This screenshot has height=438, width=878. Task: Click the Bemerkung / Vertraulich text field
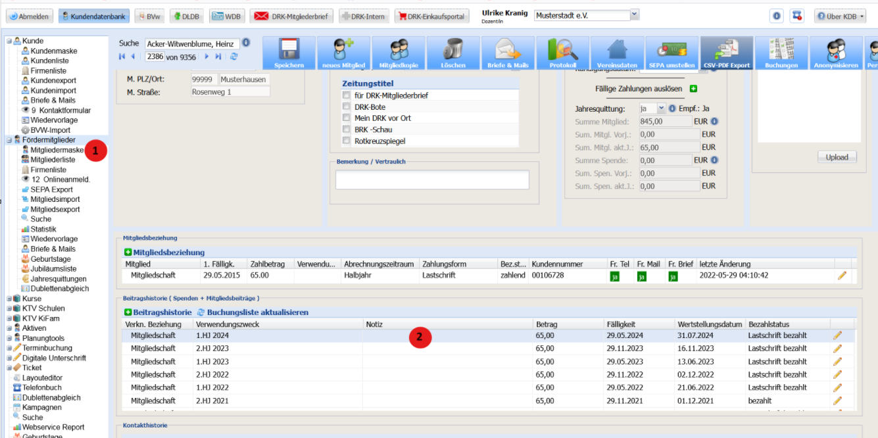point(432,180)
